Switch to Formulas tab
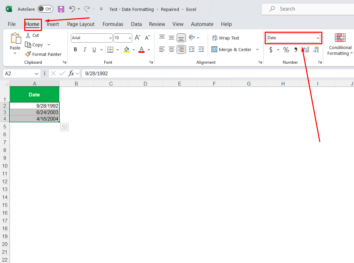354x263 pixels. coord(113,24)
